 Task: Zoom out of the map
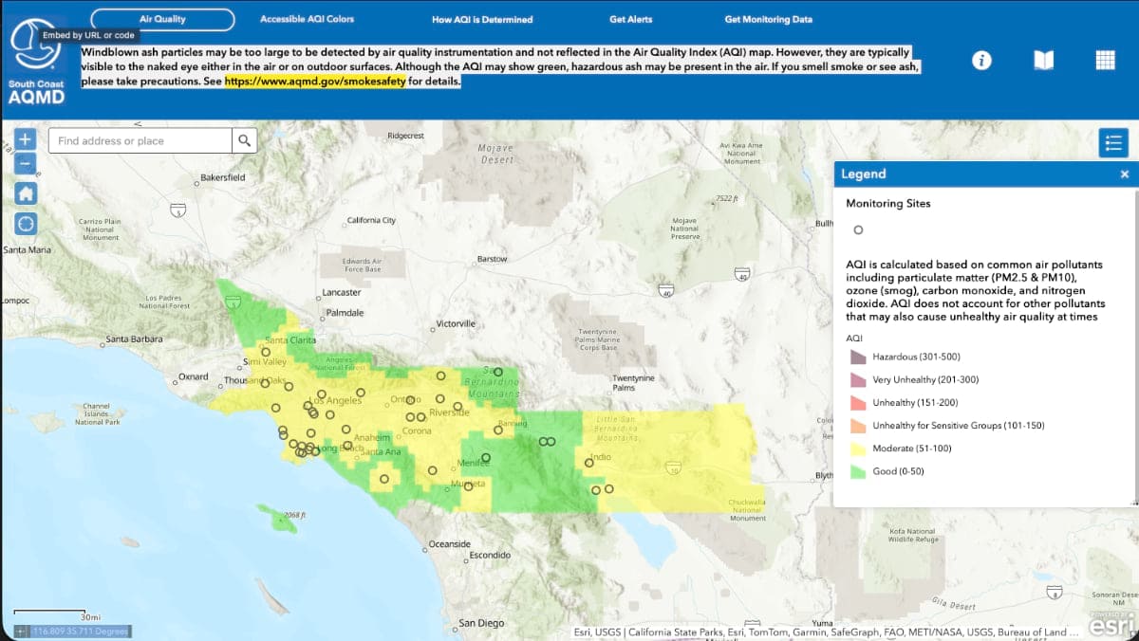click(26, 163)
